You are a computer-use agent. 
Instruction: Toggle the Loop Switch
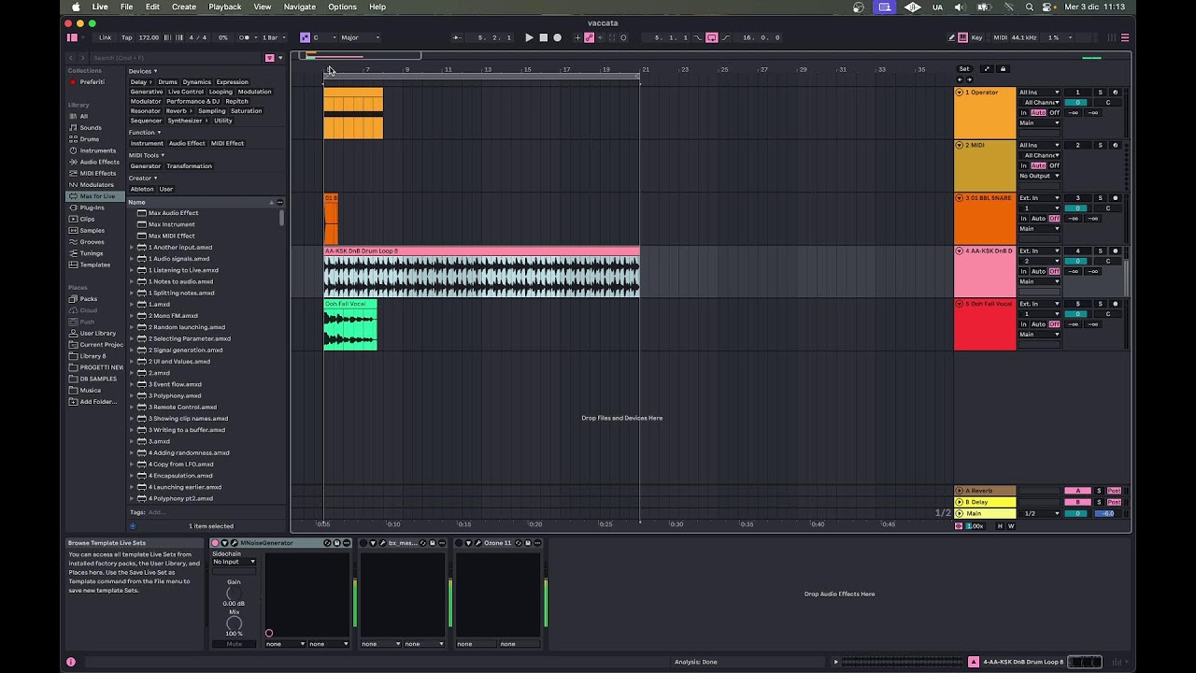click(711, 37)
